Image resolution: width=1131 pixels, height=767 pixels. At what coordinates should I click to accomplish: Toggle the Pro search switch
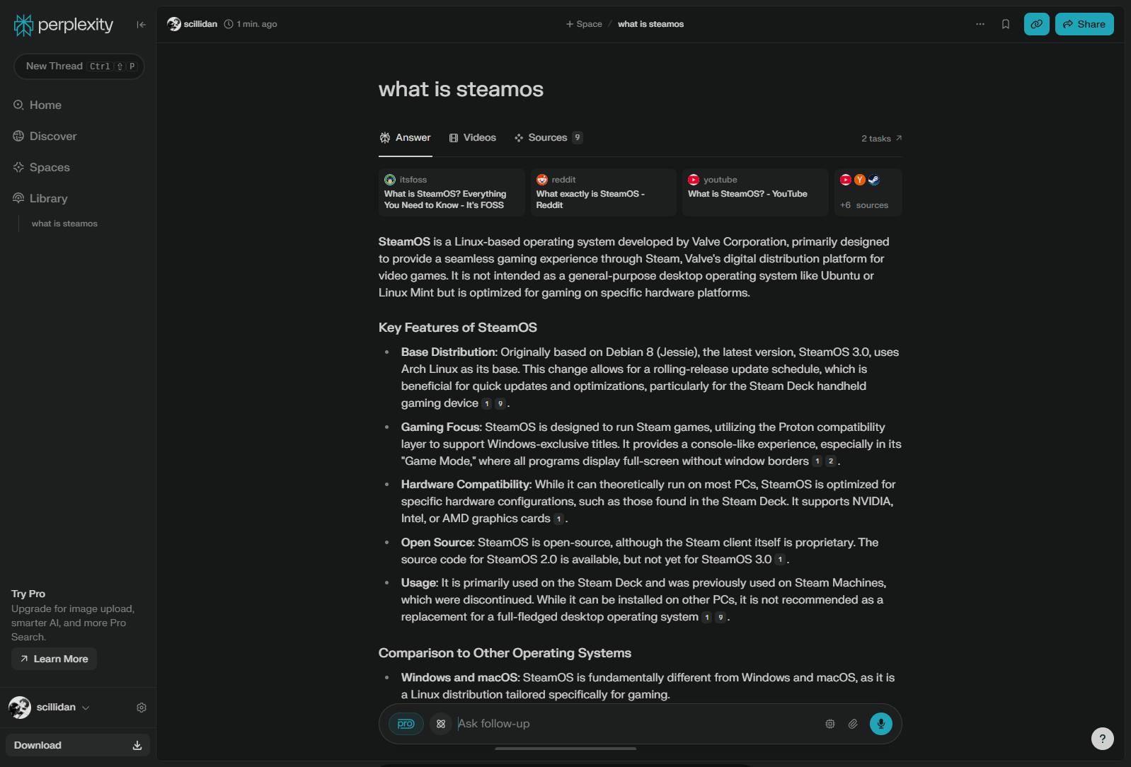pos(406,724)
